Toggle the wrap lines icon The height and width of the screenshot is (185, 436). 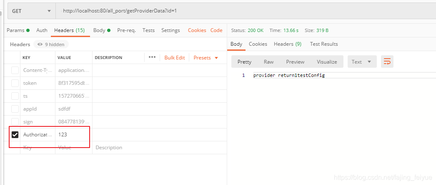[387, 62]
